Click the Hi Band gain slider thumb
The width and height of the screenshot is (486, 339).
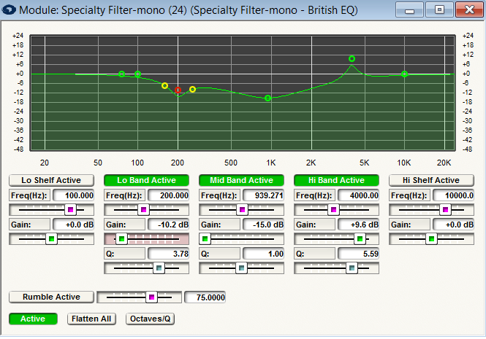[x=360, y=239]
